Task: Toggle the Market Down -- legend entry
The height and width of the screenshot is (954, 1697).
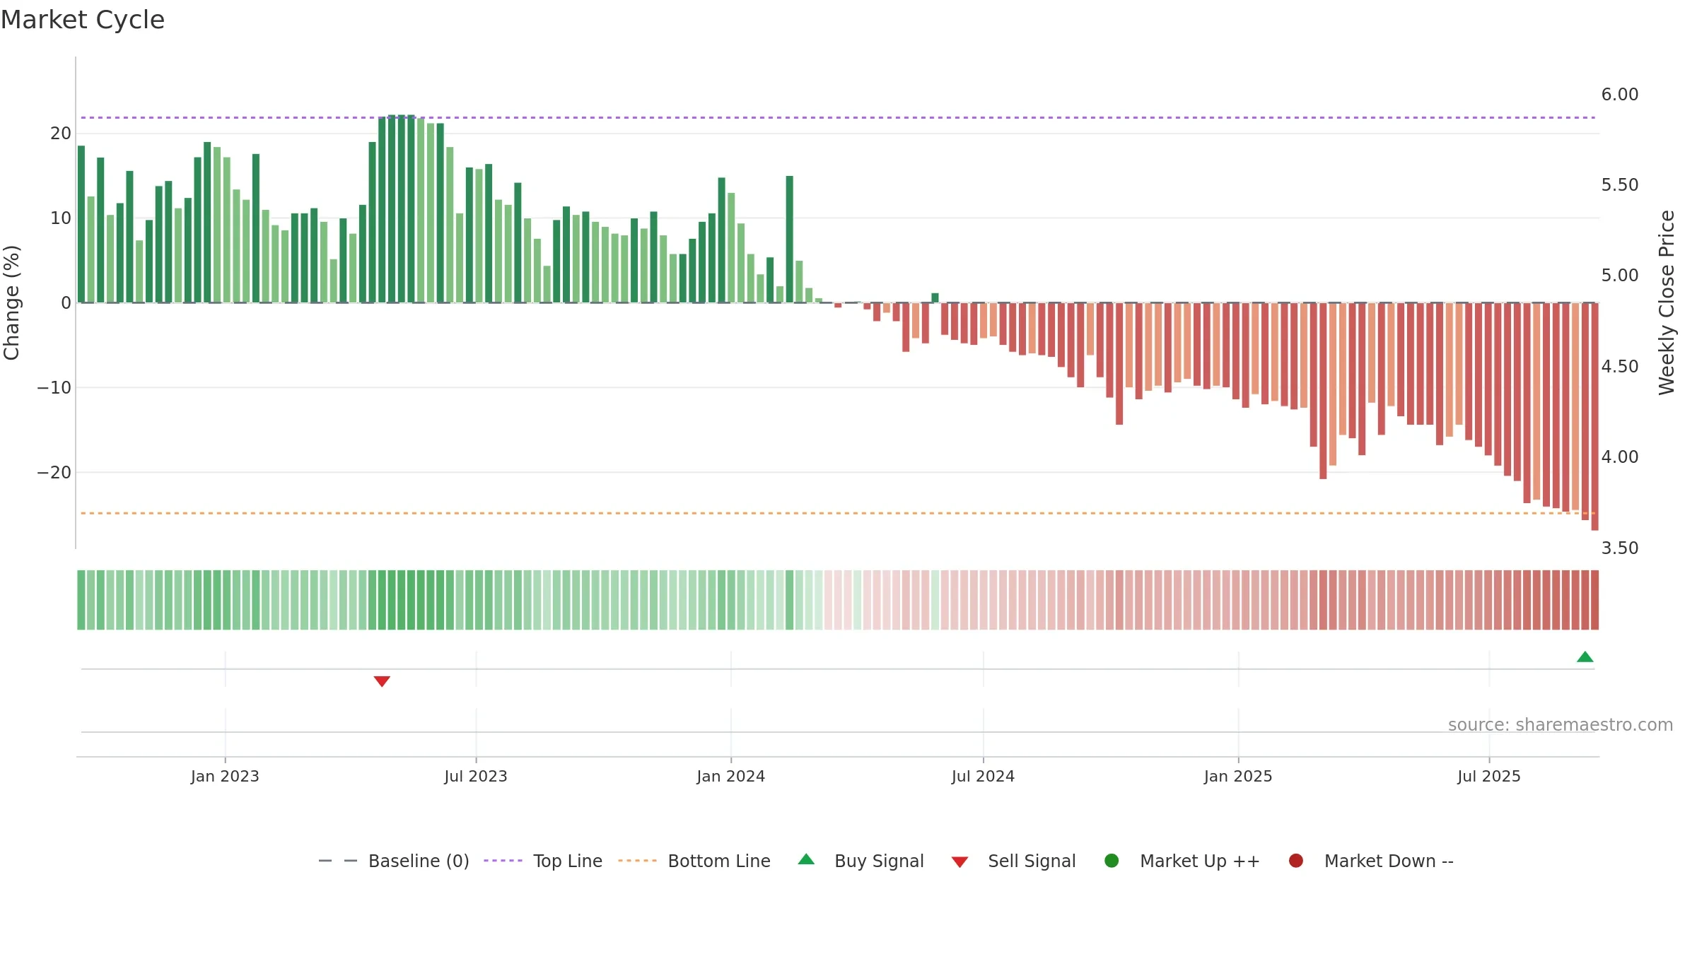Action: click(1371, 861)
